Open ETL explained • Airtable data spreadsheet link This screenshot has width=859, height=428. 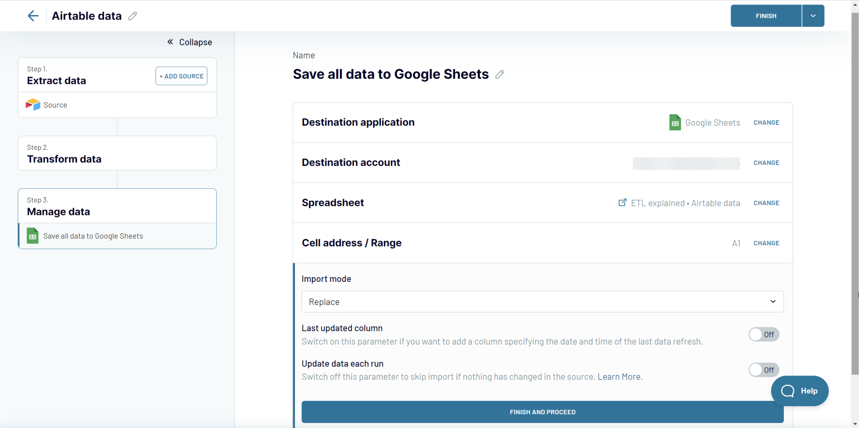685,203
